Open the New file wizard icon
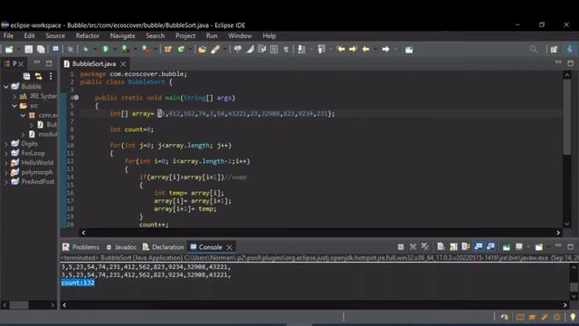Viewport: 579px width, 326px height. 9,50
